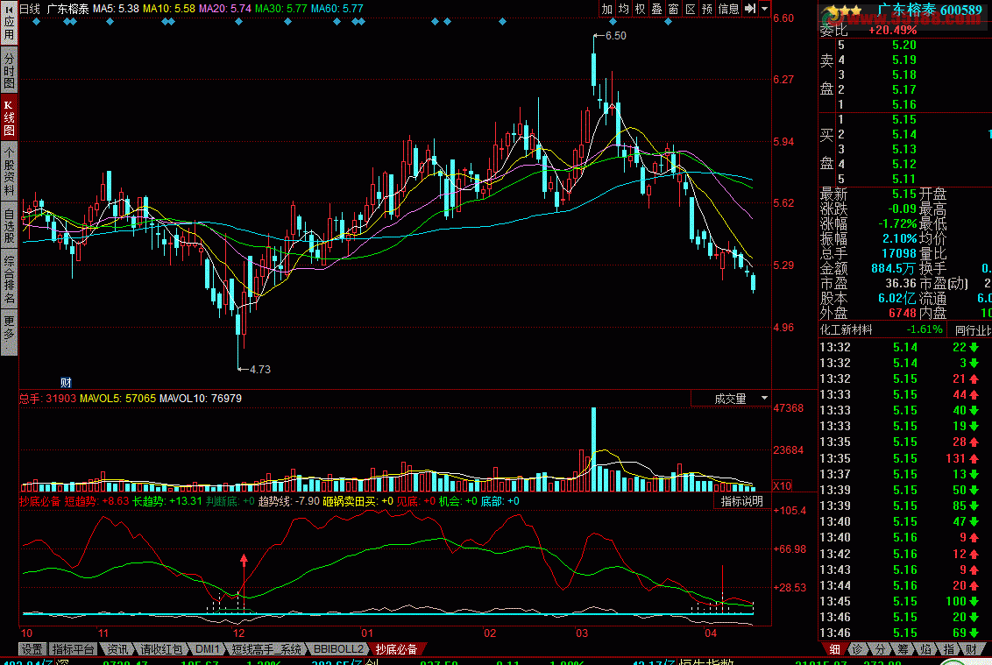Select K线图 in the left sidebar
This screenshot has height=665, width=992.
pos(9,117)
